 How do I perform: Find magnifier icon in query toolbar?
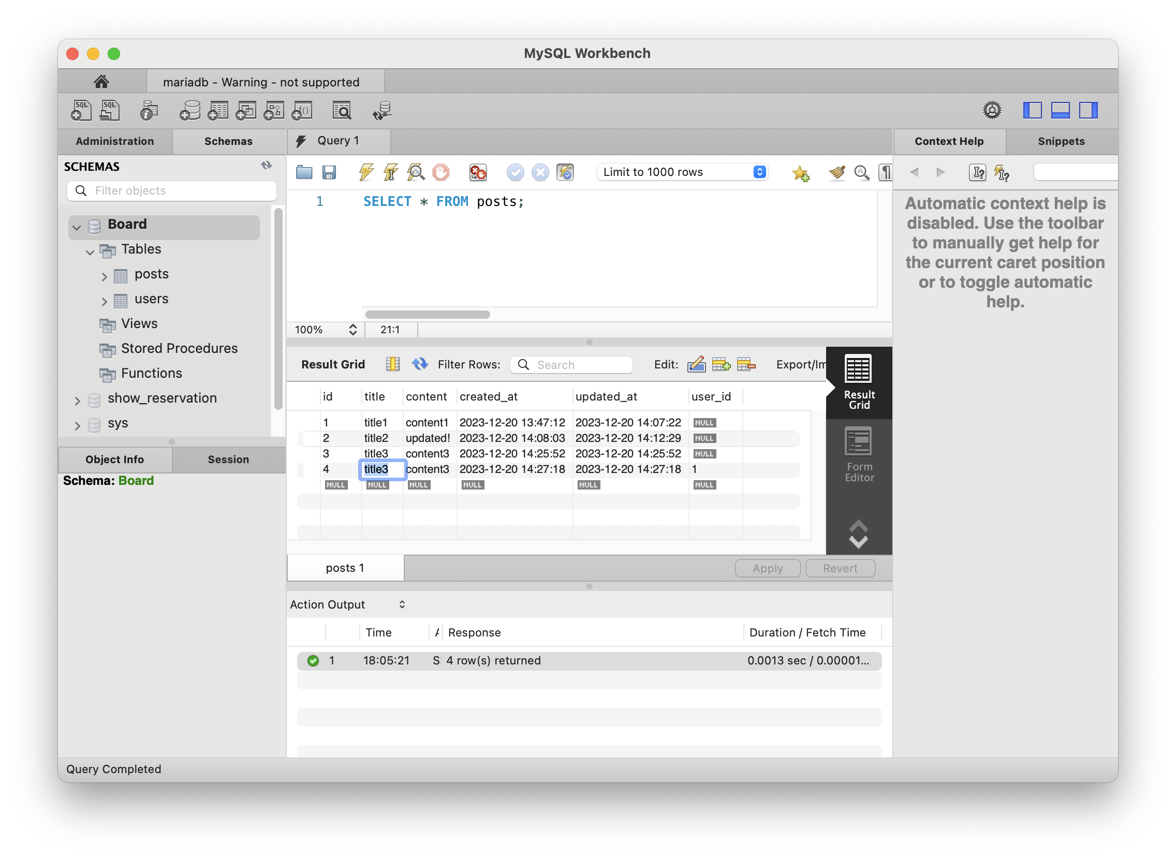point(861,172)
